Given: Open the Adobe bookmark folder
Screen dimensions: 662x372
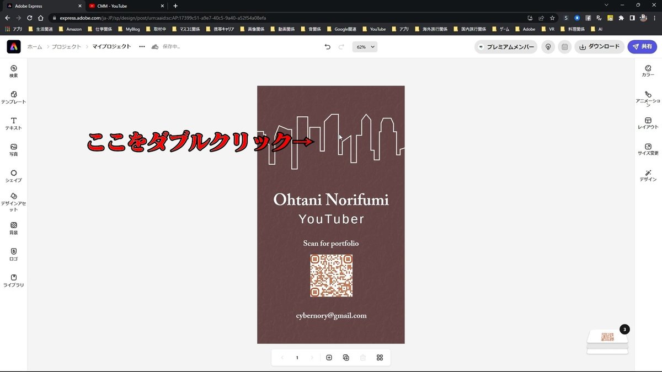Looking at the screenshot, I should coord(525,29).
